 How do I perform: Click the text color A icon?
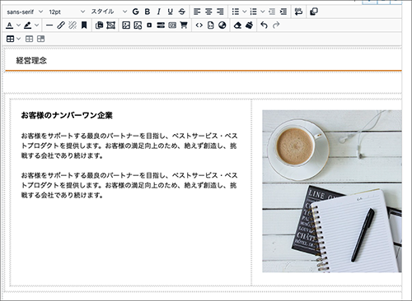click(x=10, y=25)
